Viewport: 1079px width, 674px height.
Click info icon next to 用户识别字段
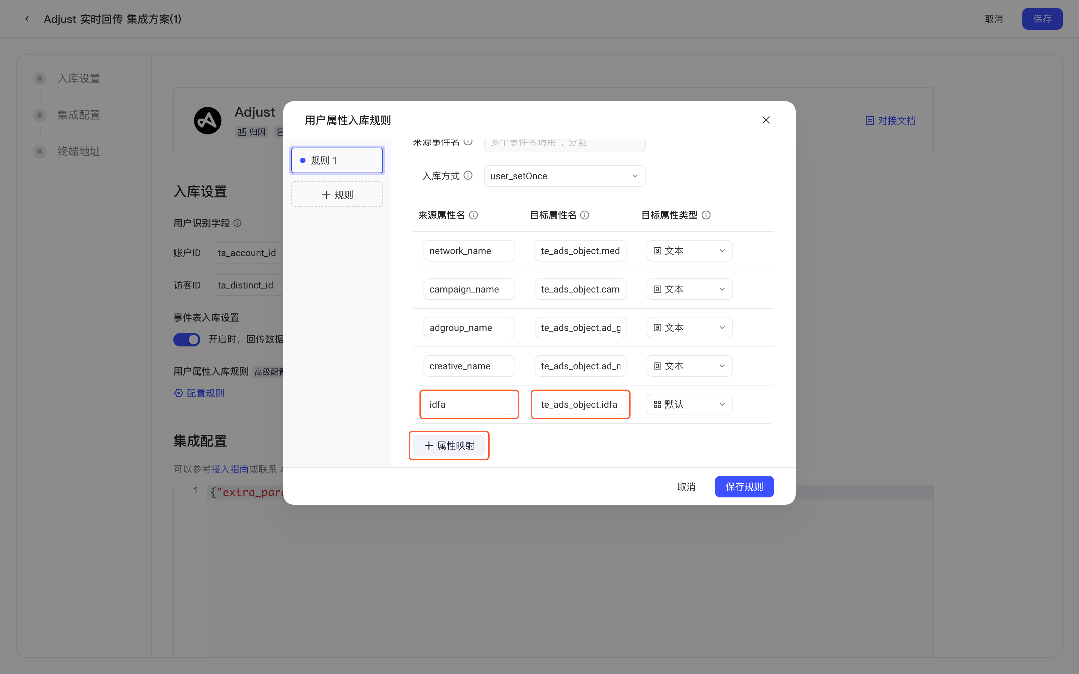pyautogui.click(x=238, y=223)
